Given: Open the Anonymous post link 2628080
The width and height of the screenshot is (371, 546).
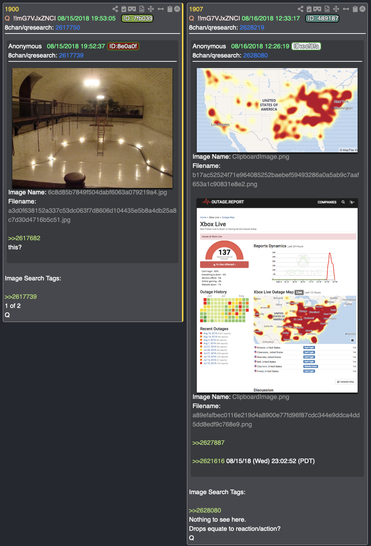Looking at the screenshot, I should tap(256, 55).
